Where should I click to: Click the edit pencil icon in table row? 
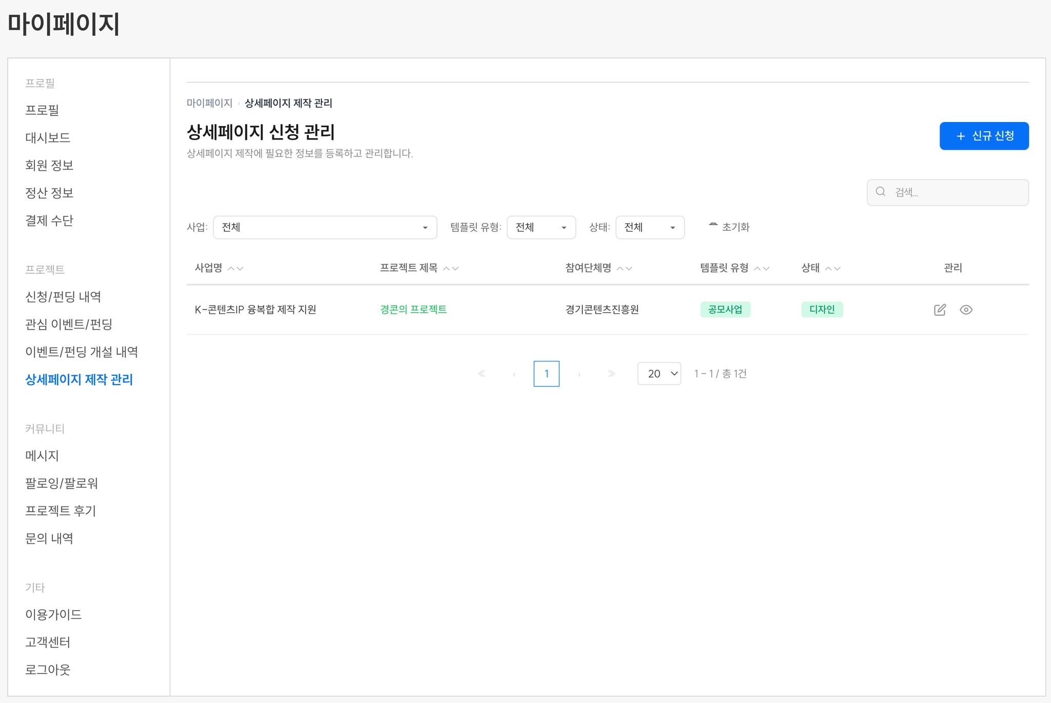pos(940,310)
